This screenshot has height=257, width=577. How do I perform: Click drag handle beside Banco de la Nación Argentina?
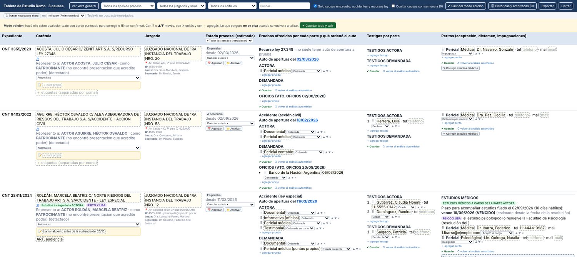coord(265,173)
